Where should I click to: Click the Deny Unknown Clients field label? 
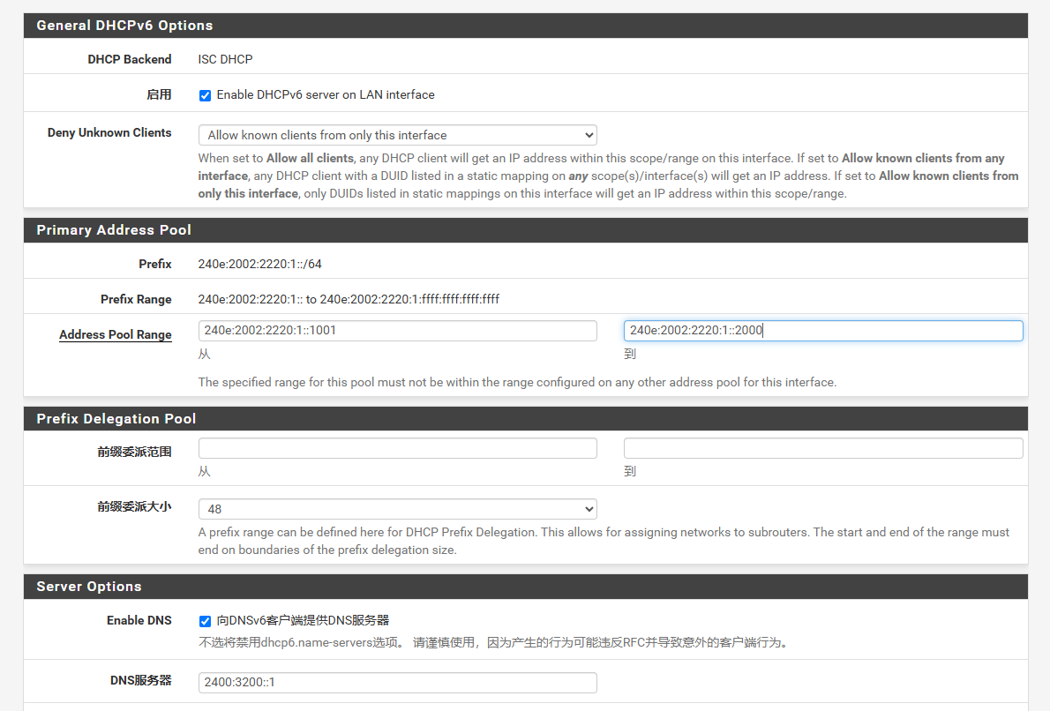pos(109,133)
